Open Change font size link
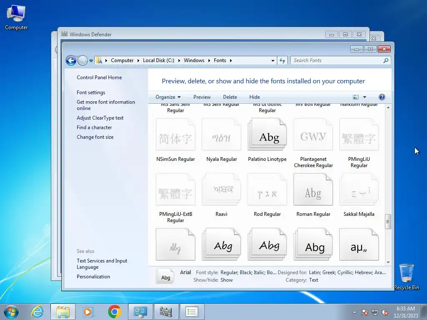This screenshot has width=427, height=320. pyautogui.click(x=95, y=137)
